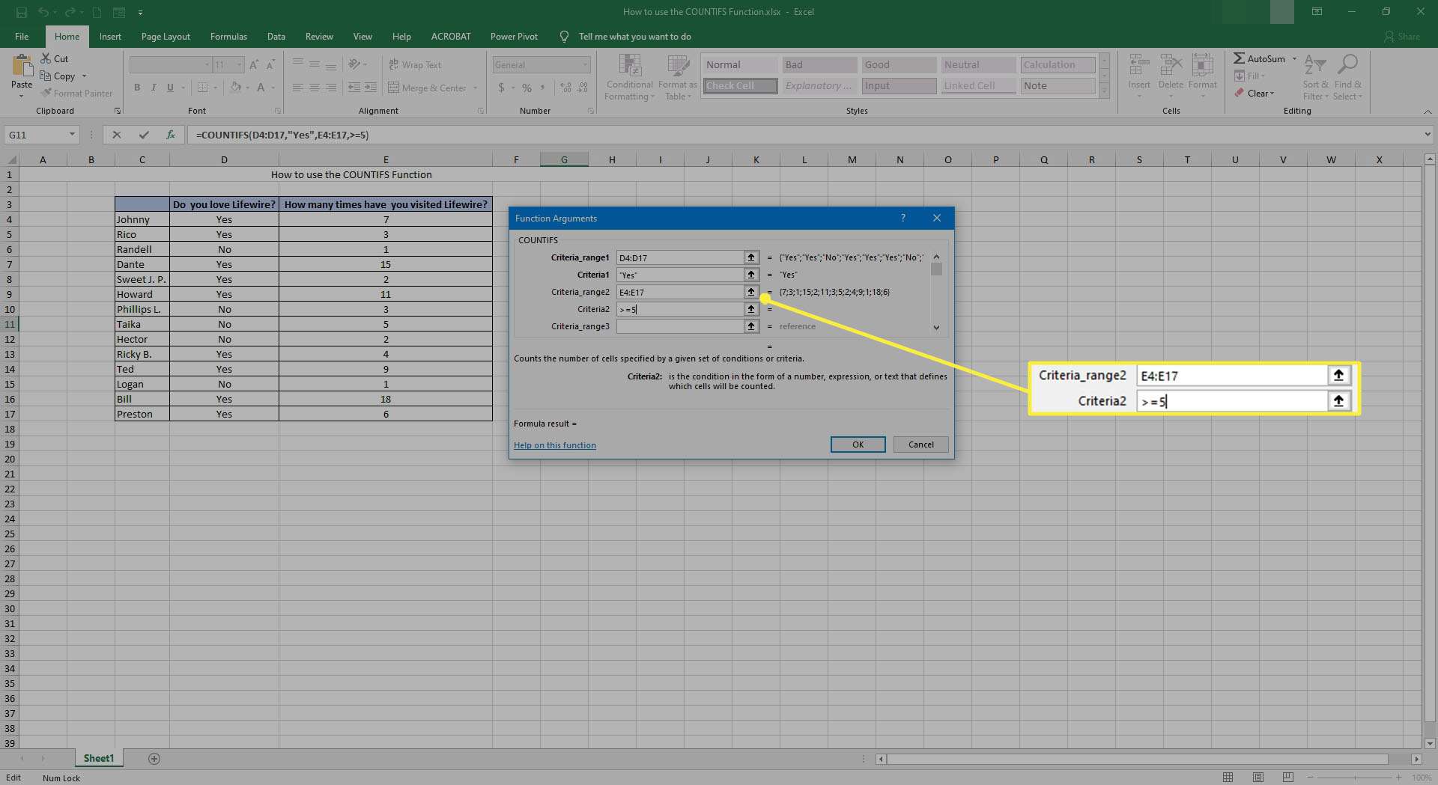Expand the Merge & Center dropdown arrow
1438x785 pixels.
pos(475,88)
